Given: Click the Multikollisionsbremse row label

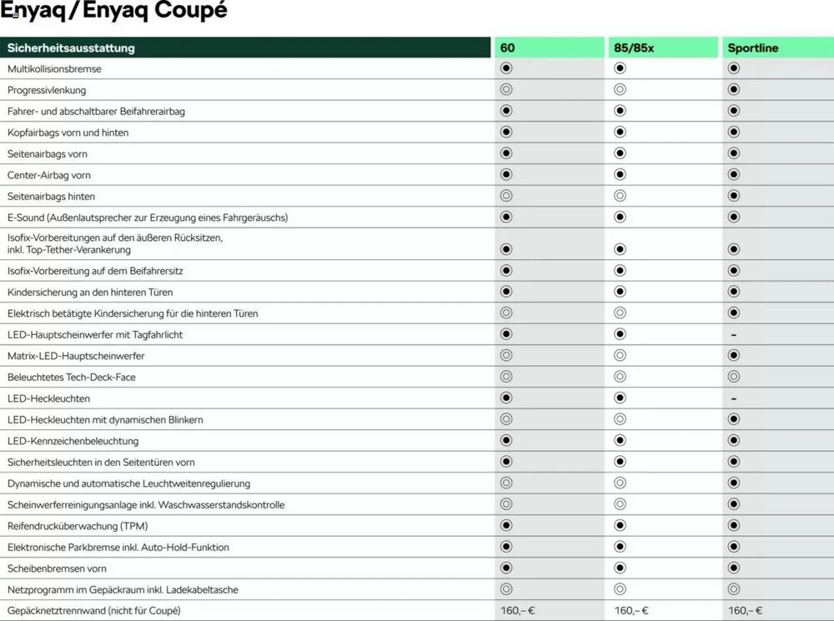Looking at the screenshot, I should point(54,68).
